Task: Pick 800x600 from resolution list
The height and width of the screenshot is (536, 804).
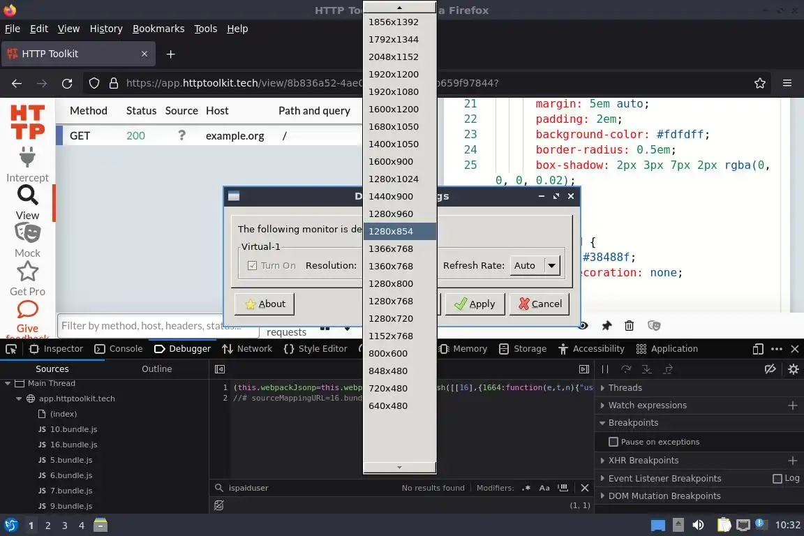Action: pos(399,353)
